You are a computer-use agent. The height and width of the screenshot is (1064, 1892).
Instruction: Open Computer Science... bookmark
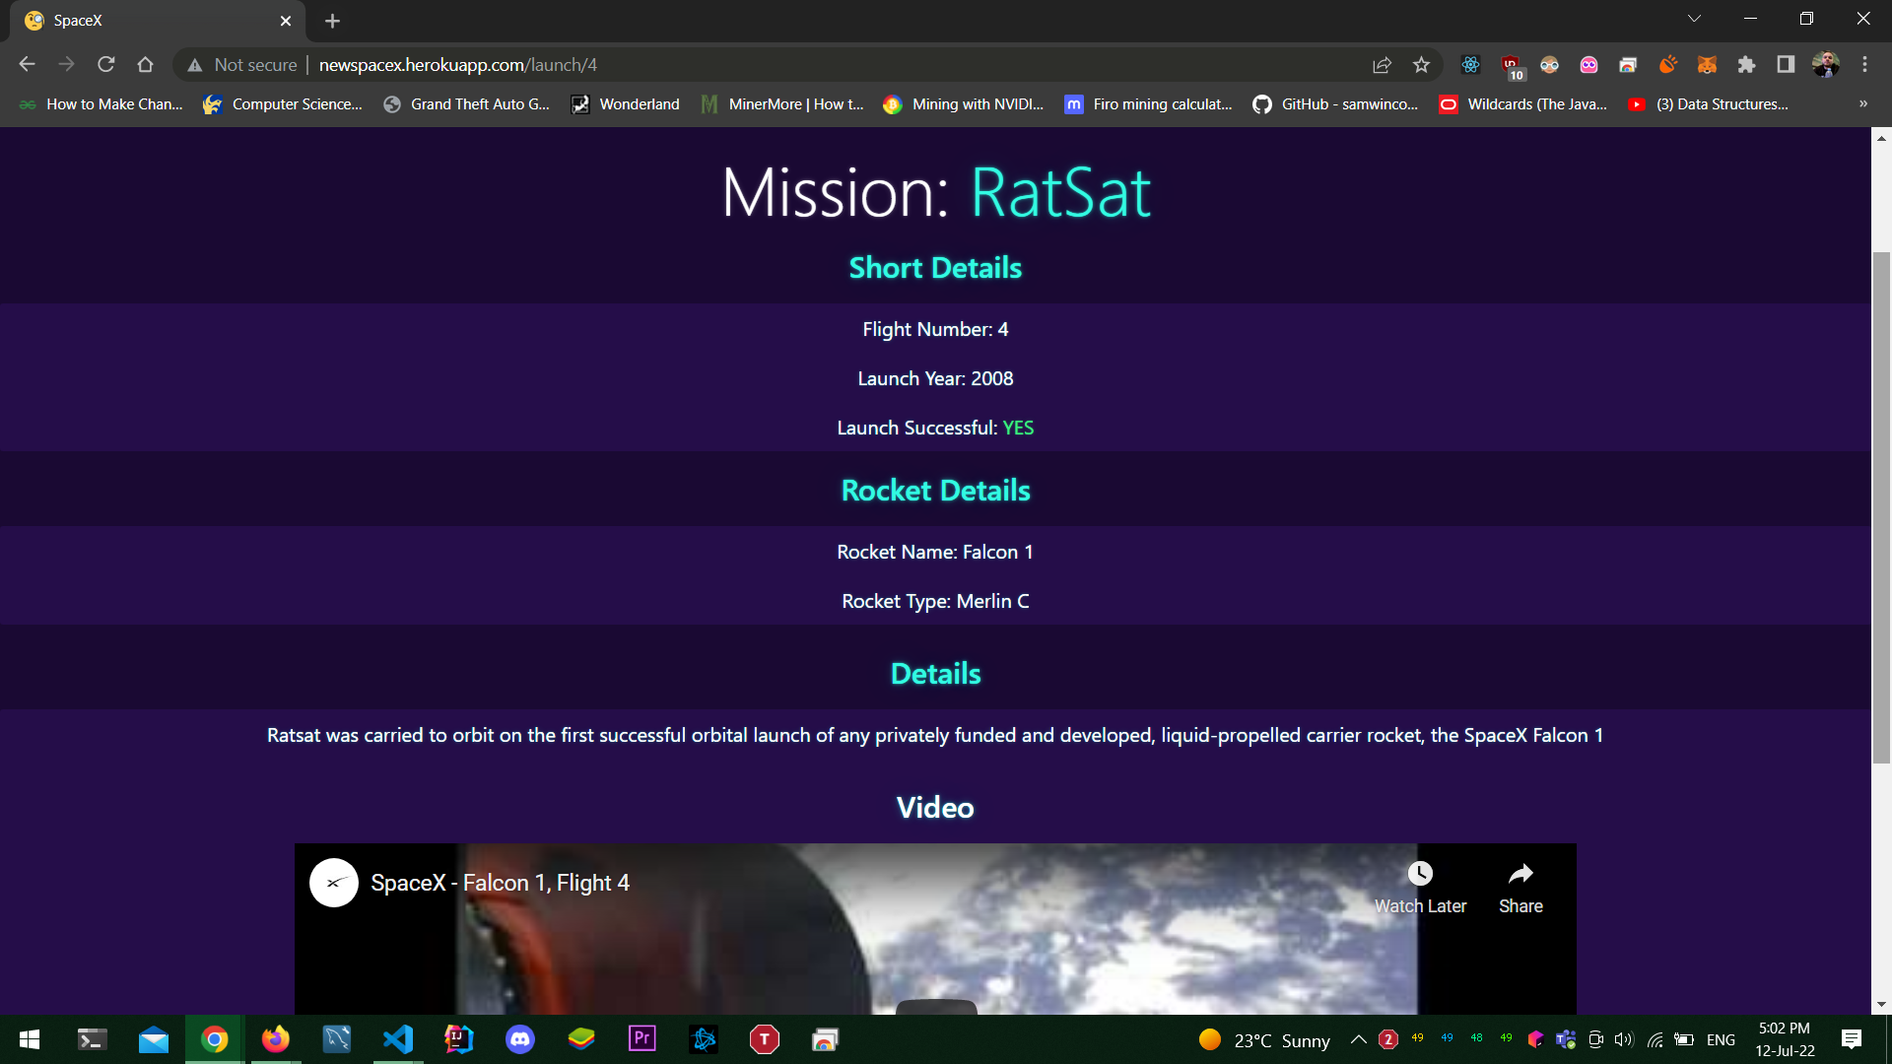click(x=283, y=104)
